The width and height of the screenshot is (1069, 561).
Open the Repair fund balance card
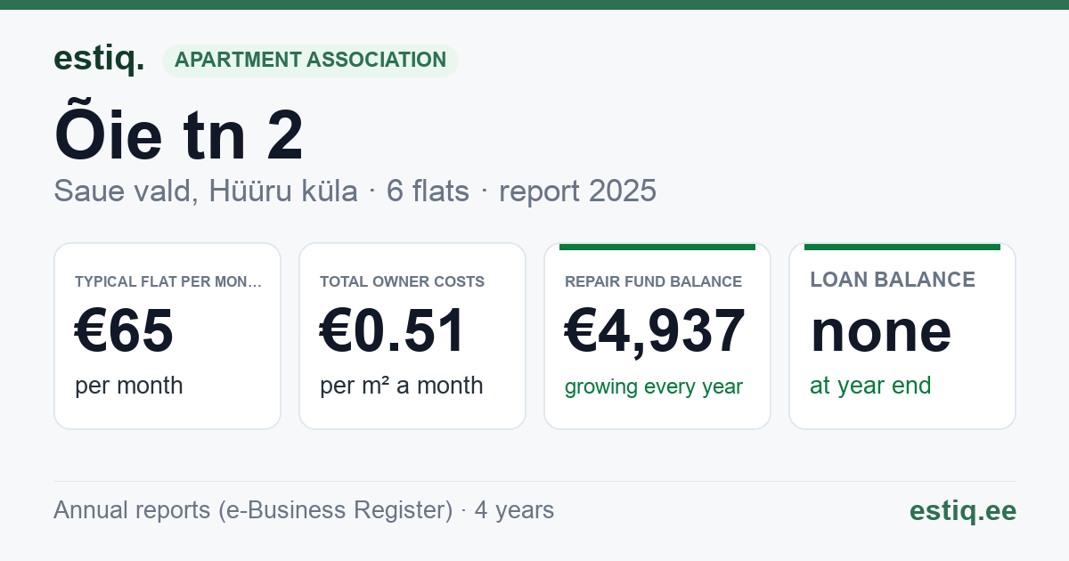pos(657,336)
